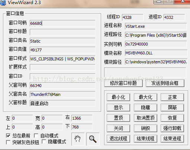190x150 pixels.
Task: Click the 退出线程 button
Action: 118,139
